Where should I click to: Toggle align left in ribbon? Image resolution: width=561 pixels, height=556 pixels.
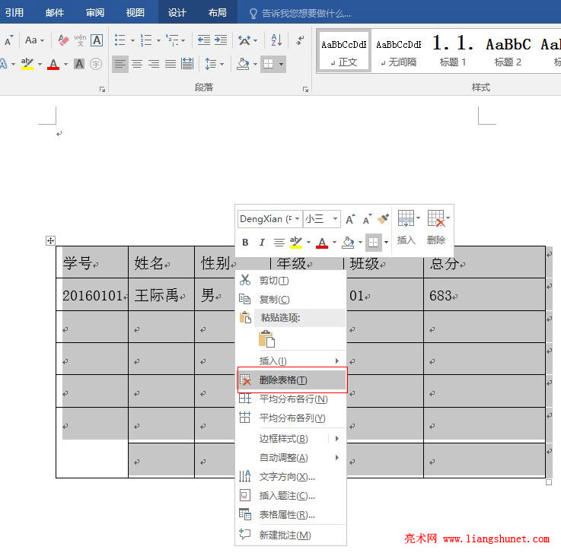pyautogui.click(x=120, y=64)
